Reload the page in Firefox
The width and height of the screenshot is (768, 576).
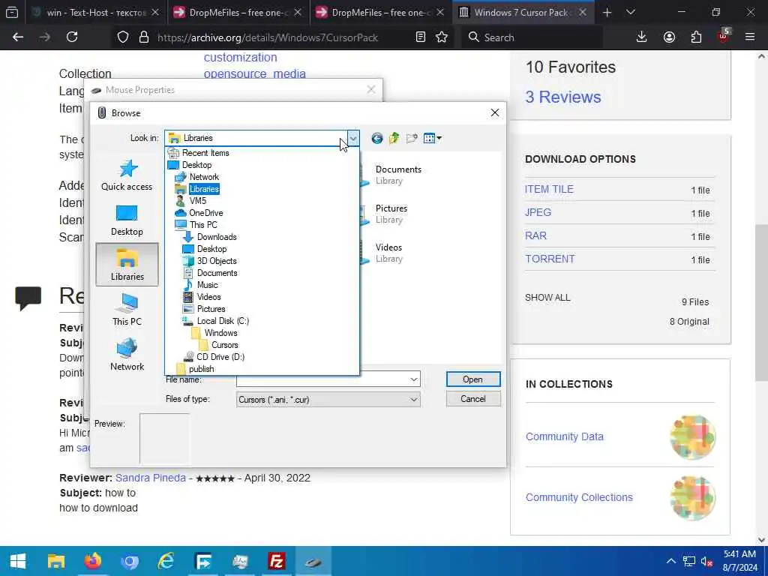[72, 37]
